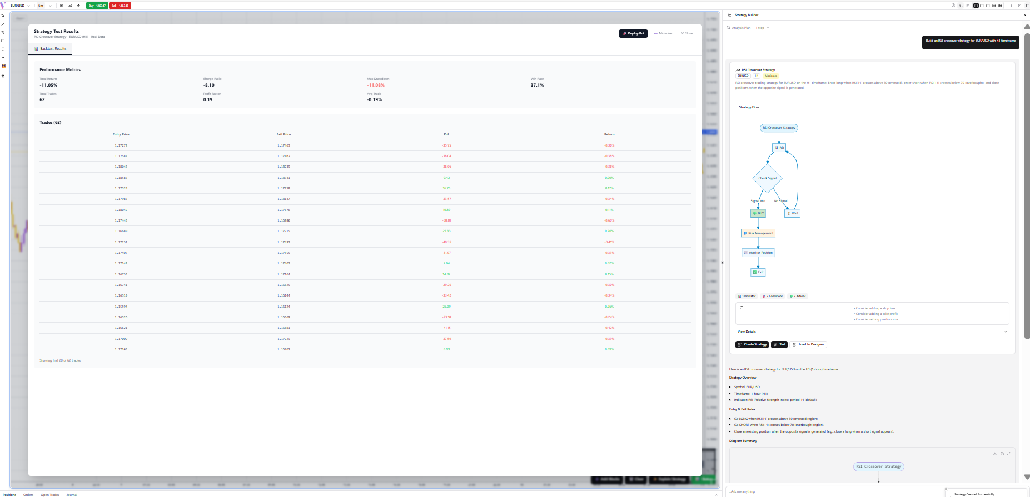Switch to single chart layout

pos(976,6)
